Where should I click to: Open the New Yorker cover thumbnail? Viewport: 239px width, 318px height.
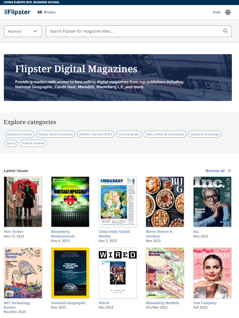coord(23,202)
